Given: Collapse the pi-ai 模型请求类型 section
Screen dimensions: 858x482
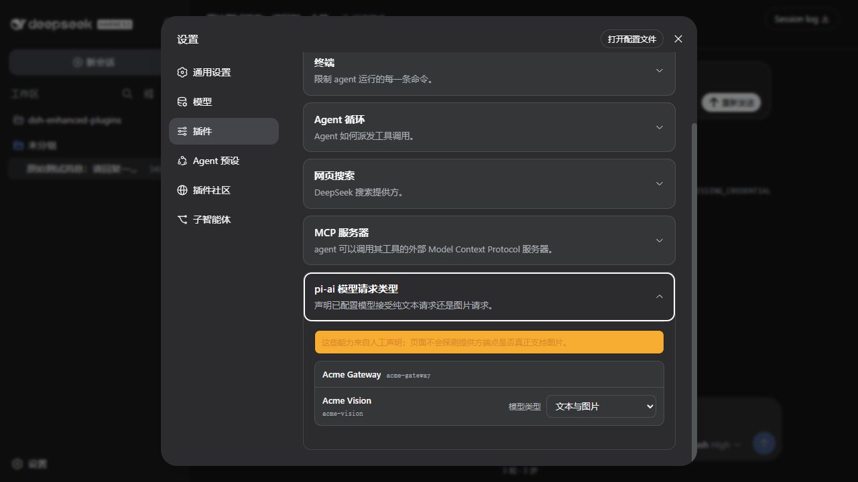Looking at the screenshot, I should pos(489,297).
